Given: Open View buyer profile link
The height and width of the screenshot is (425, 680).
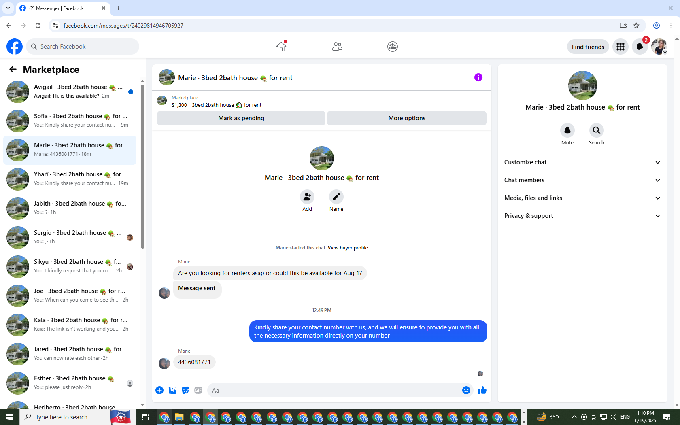Looking at the screenshot, I should pos(348,248).
